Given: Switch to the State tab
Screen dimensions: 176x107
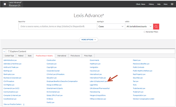Looking at the screenshot, I should click(30, 56).
